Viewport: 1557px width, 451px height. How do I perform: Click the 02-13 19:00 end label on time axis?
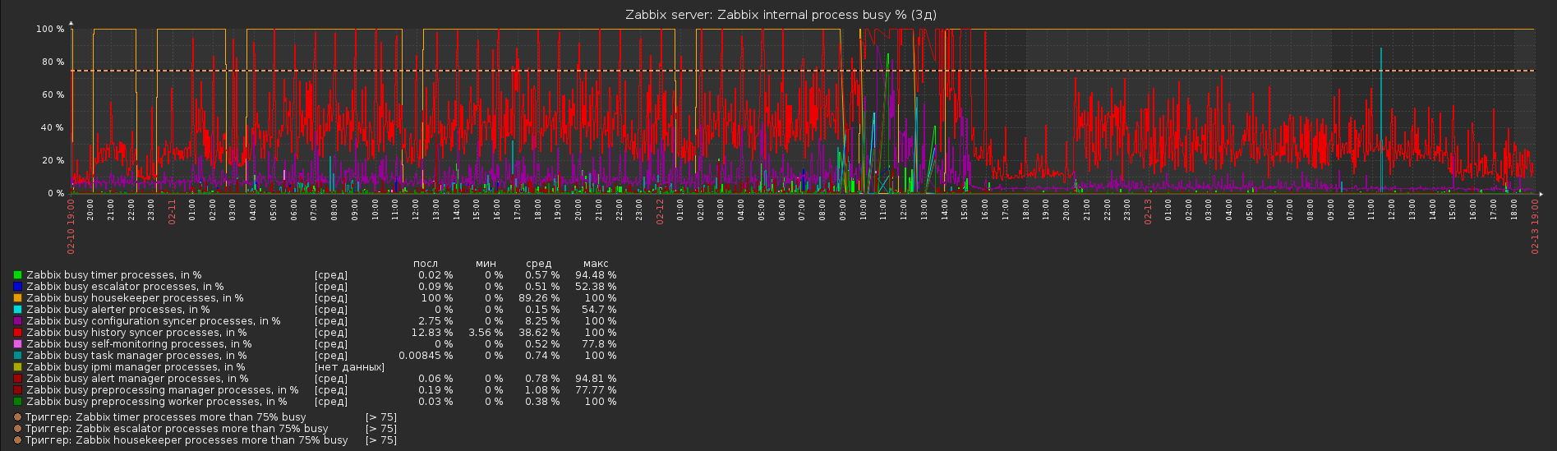tap(1535, 226)
